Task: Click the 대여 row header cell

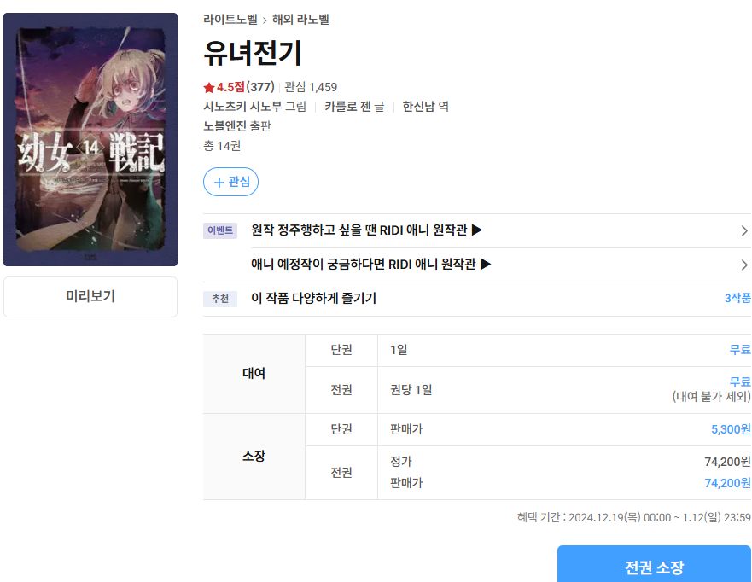Action: (x=254, y=374)
